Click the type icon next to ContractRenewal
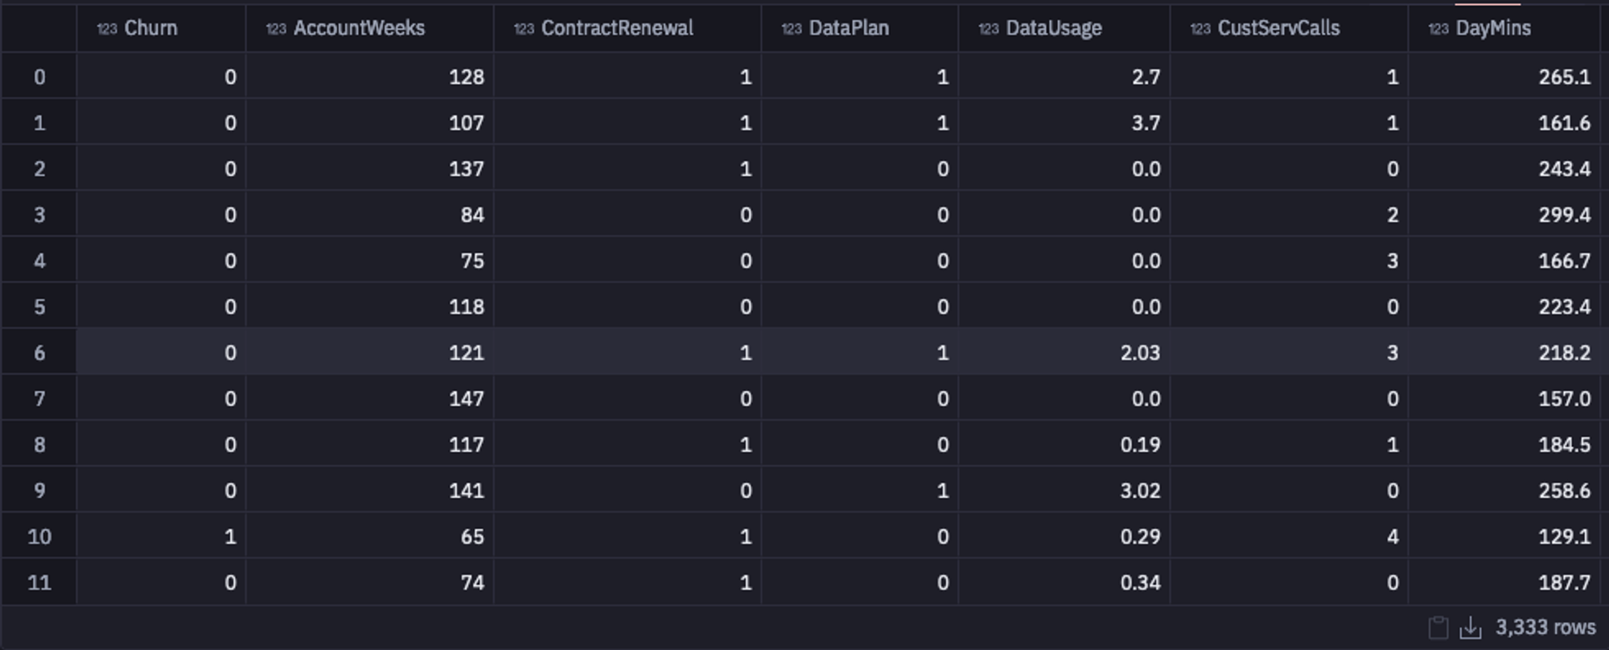Viewport: 1609px width, 650px height. pyautogui.click(x=524, y=29)
